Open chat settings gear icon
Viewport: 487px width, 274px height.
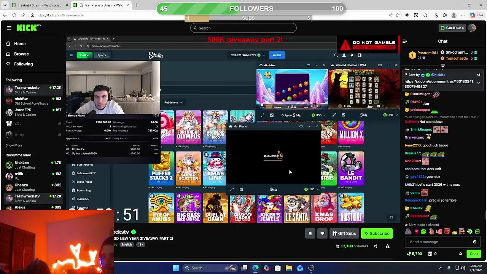pos(460,254)
